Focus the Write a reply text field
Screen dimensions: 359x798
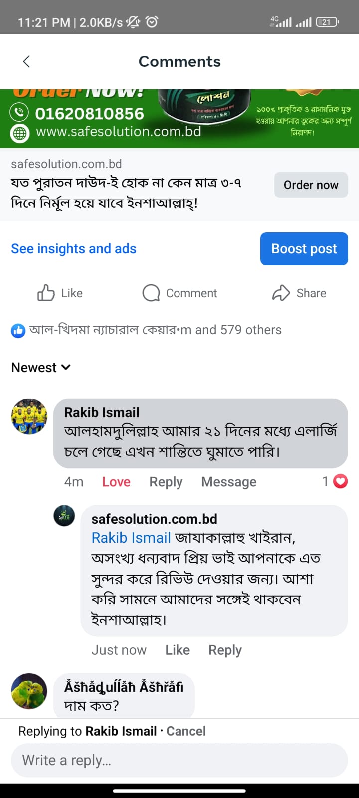point(179,760)
